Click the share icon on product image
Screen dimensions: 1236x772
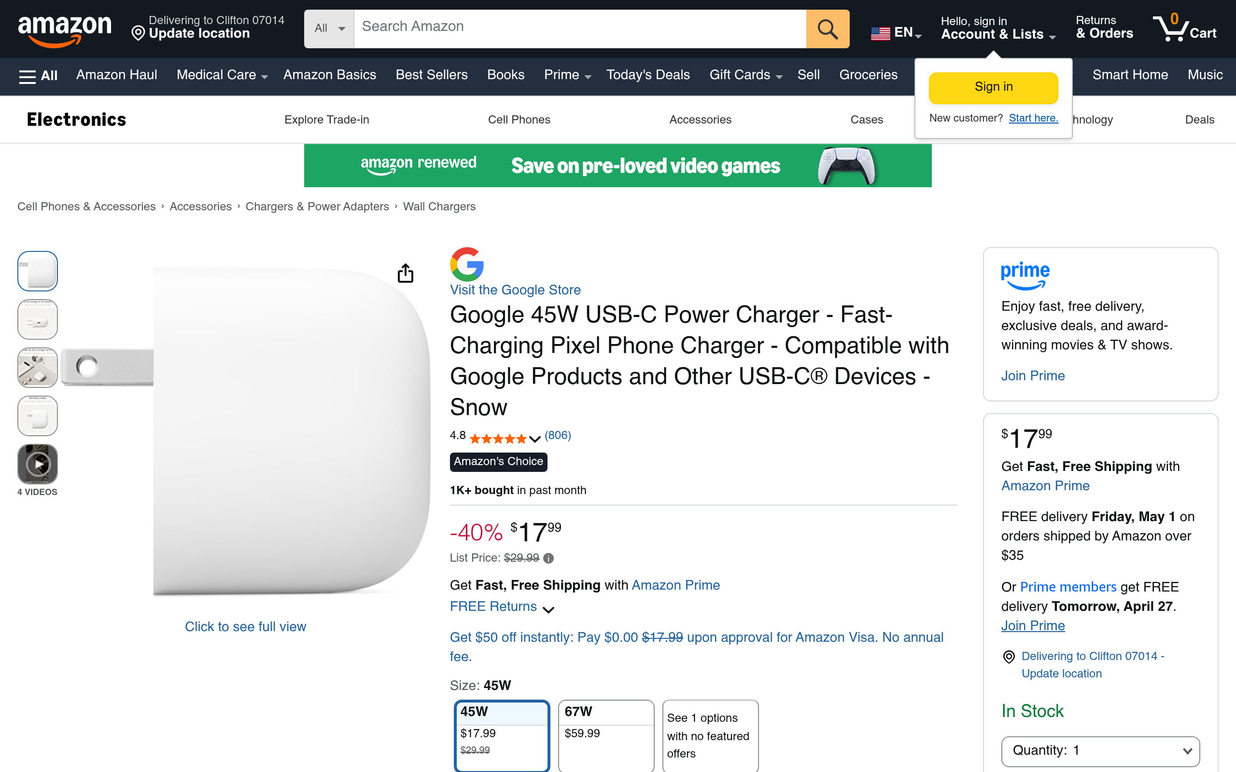[405, 273]
